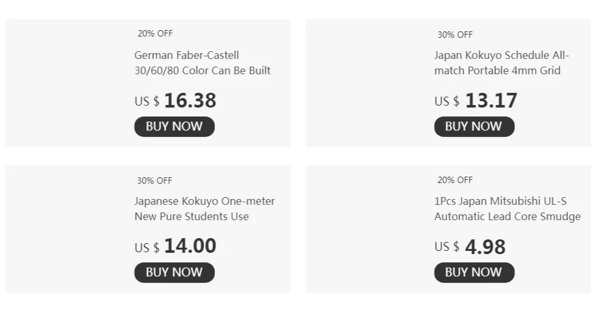This screenshot has width=596, height=311.
Task: Tap the 30% OFF badge on Kokuyo One-meter
Action: 155,180
